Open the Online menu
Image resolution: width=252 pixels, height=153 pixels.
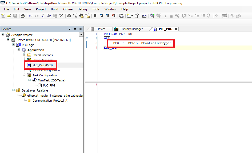pos(68,9)
